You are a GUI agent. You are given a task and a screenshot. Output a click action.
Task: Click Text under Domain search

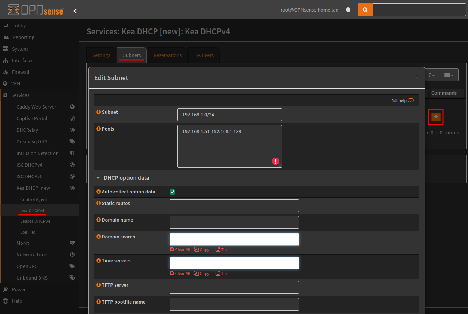click(x=222, y=250)
